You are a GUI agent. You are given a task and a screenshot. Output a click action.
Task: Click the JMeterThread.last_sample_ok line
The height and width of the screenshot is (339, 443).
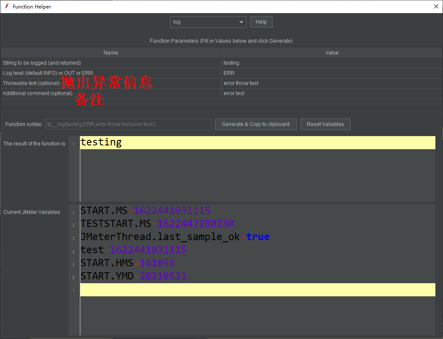click(x=257, y=237)
